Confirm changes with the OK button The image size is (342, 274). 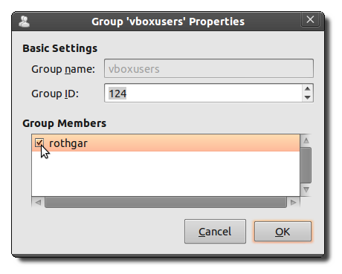[x=283, y=232]
